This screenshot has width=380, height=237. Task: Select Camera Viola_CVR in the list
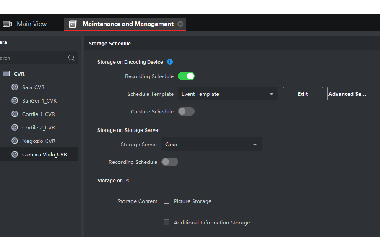44,155
